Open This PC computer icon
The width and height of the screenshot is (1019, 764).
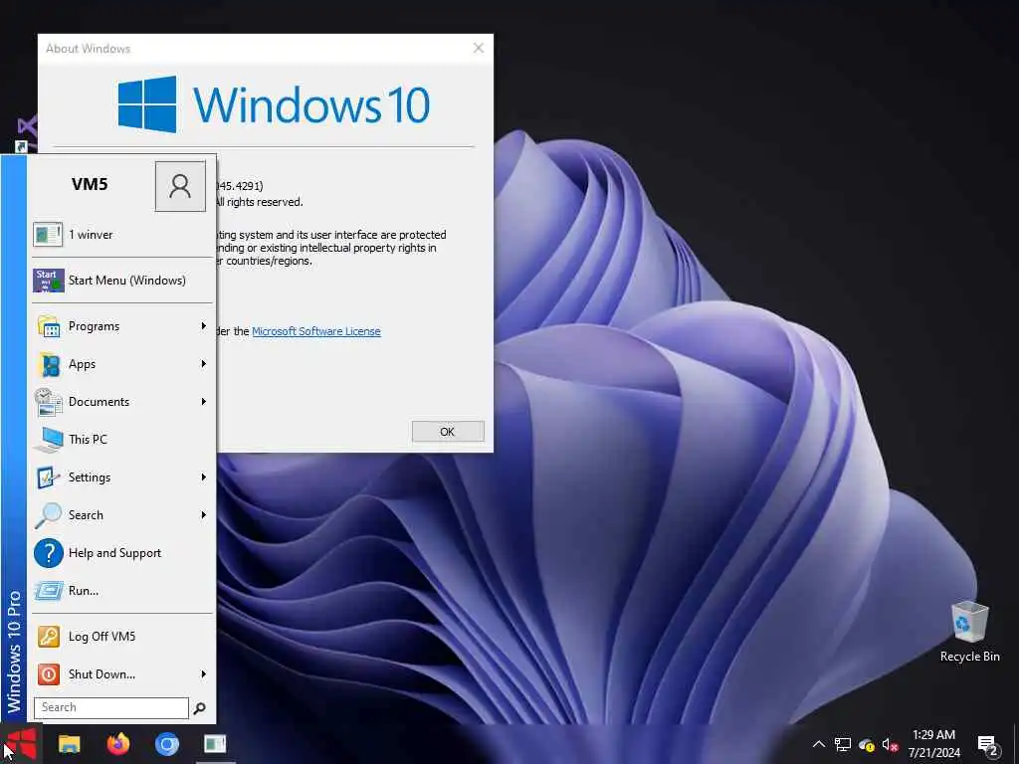coord(49,440)
